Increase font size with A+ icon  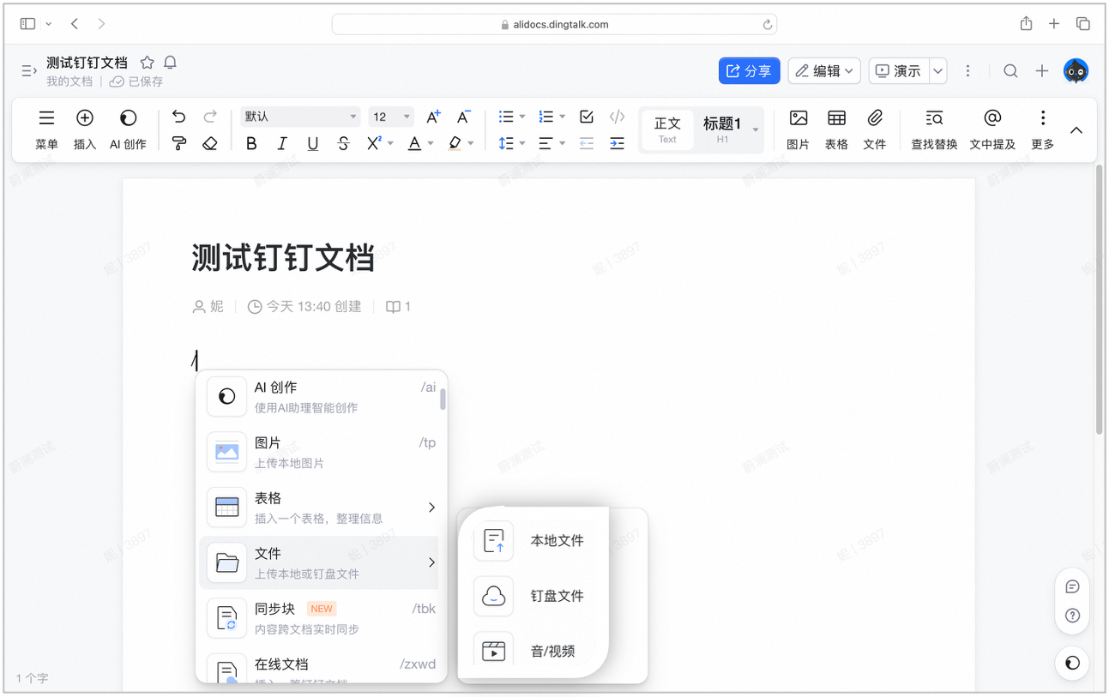coord(433,117)
